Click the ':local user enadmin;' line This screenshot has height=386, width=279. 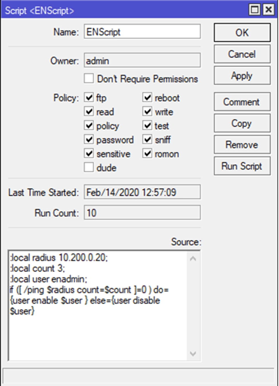tap(49, 279)
